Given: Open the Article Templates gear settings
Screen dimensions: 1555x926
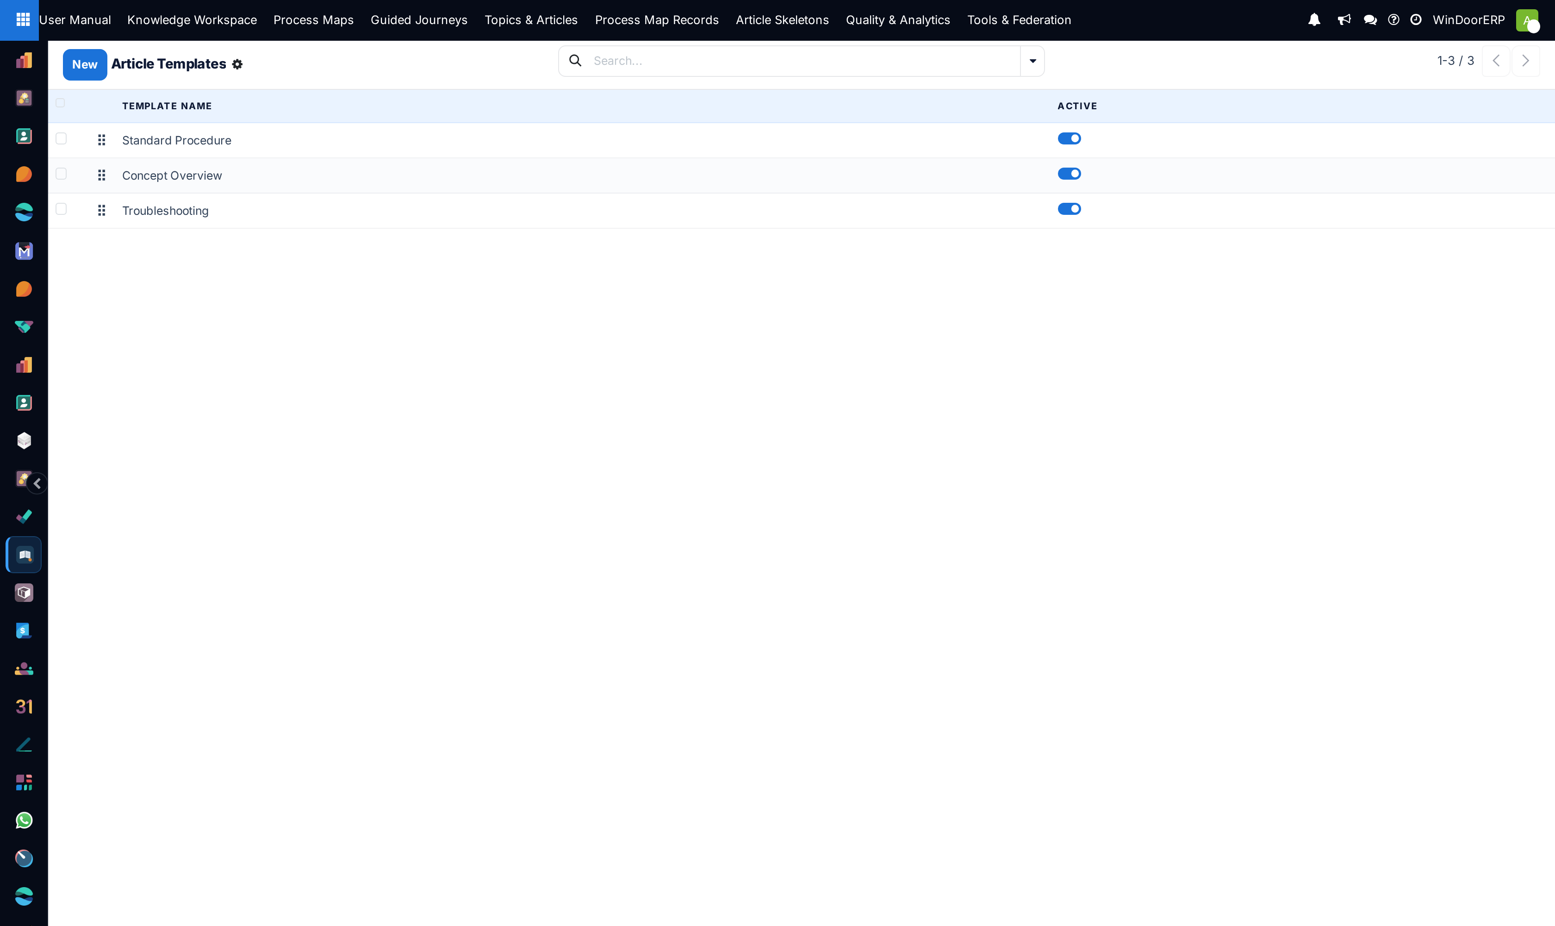Looking at the screenshot, I should 237,64.
